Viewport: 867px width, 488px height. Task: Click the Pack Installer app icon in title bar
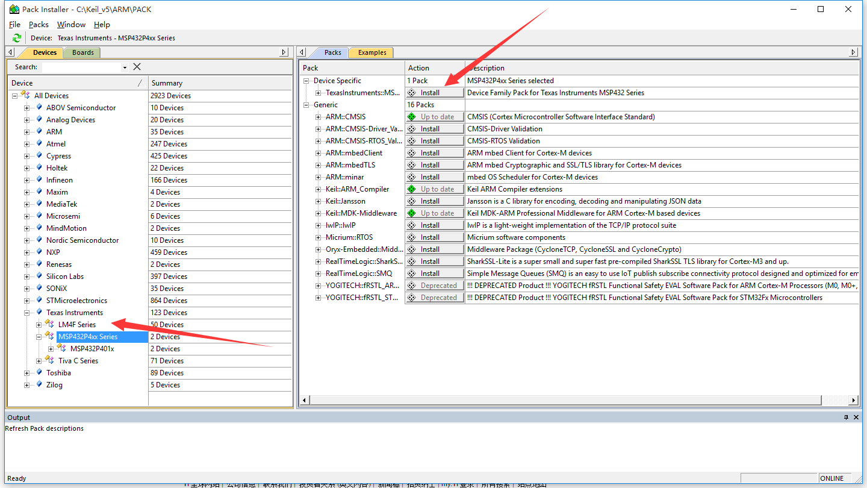(14, 9)
